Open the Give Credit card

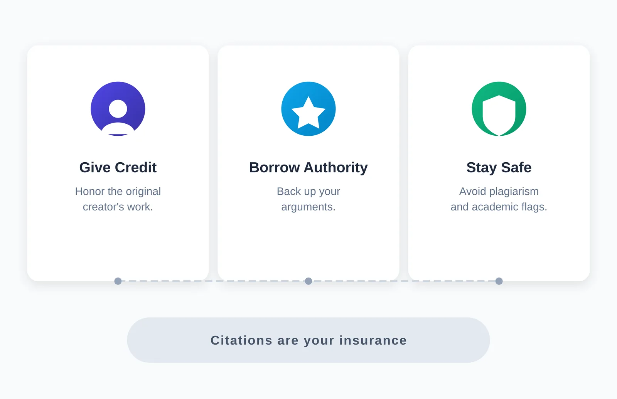coord(118,163)
